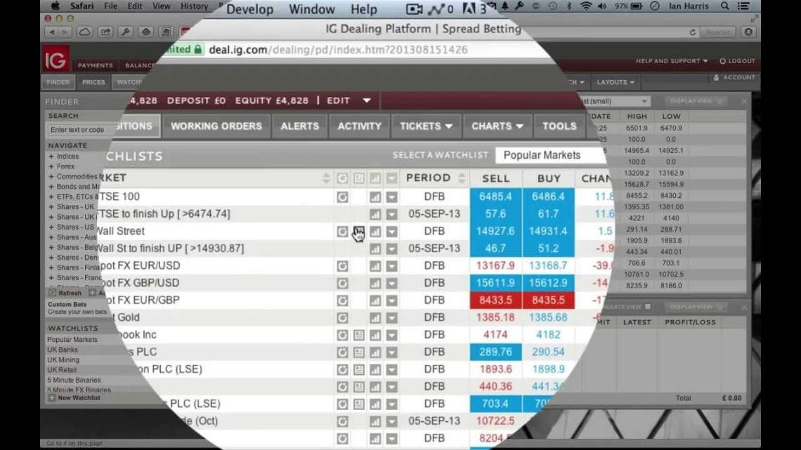This screenshot has width=801, height=450.
Task: Open the chart icon in the FTSE 100 row
Action: pos(375,197)
